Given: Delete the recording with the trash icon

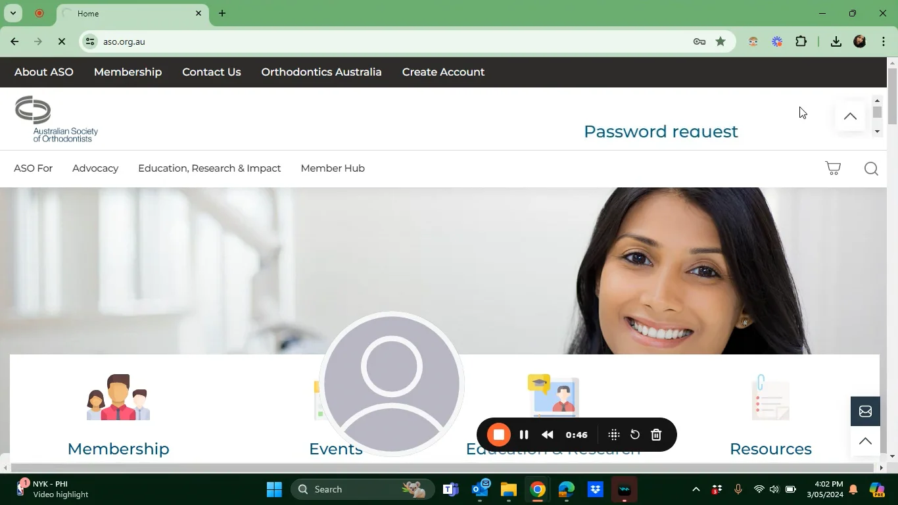Looking at the screenshot, I should (656, 435).
